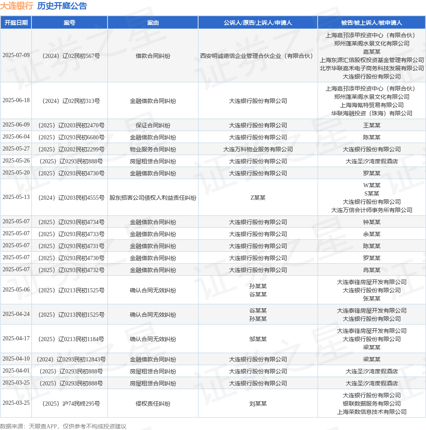Click the date 2025-04-10
The image size is (426, 430).
point(16,359)
